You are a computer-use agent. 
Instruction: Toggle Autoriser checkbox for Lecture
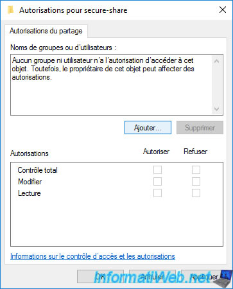tap(157, 193)
